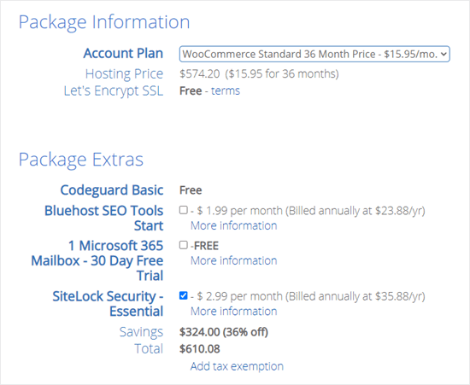Open More information under SiteLock Security
The width and height of the screenshot is (470, 385).
coord(234,312)
